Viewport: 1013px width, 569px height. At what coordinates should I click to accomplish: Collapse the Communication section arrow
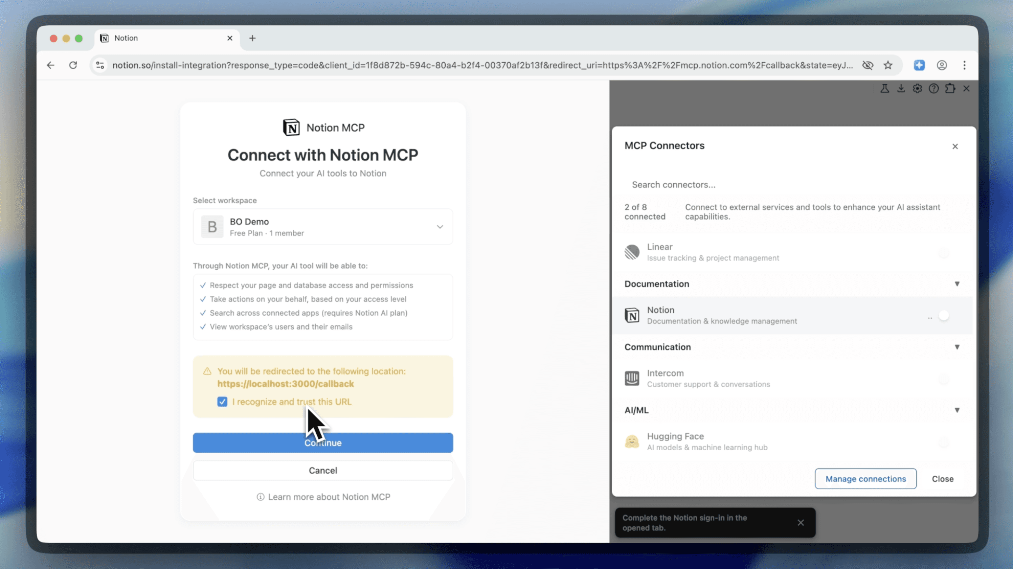[x=957, y=347]
